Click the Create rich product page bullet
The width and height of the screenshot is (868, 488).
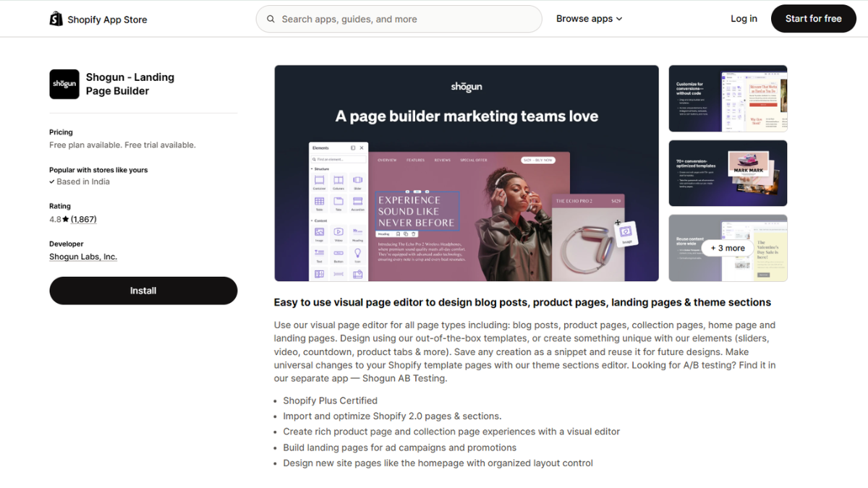click(451, 432)
